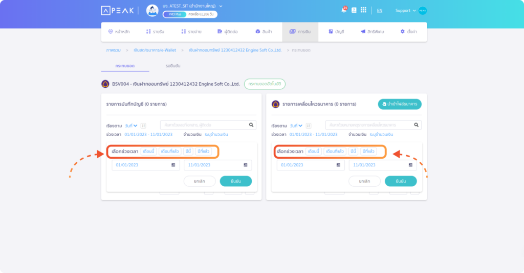Click the search magnifier in bank transactions panel

[x=417, y=125]
